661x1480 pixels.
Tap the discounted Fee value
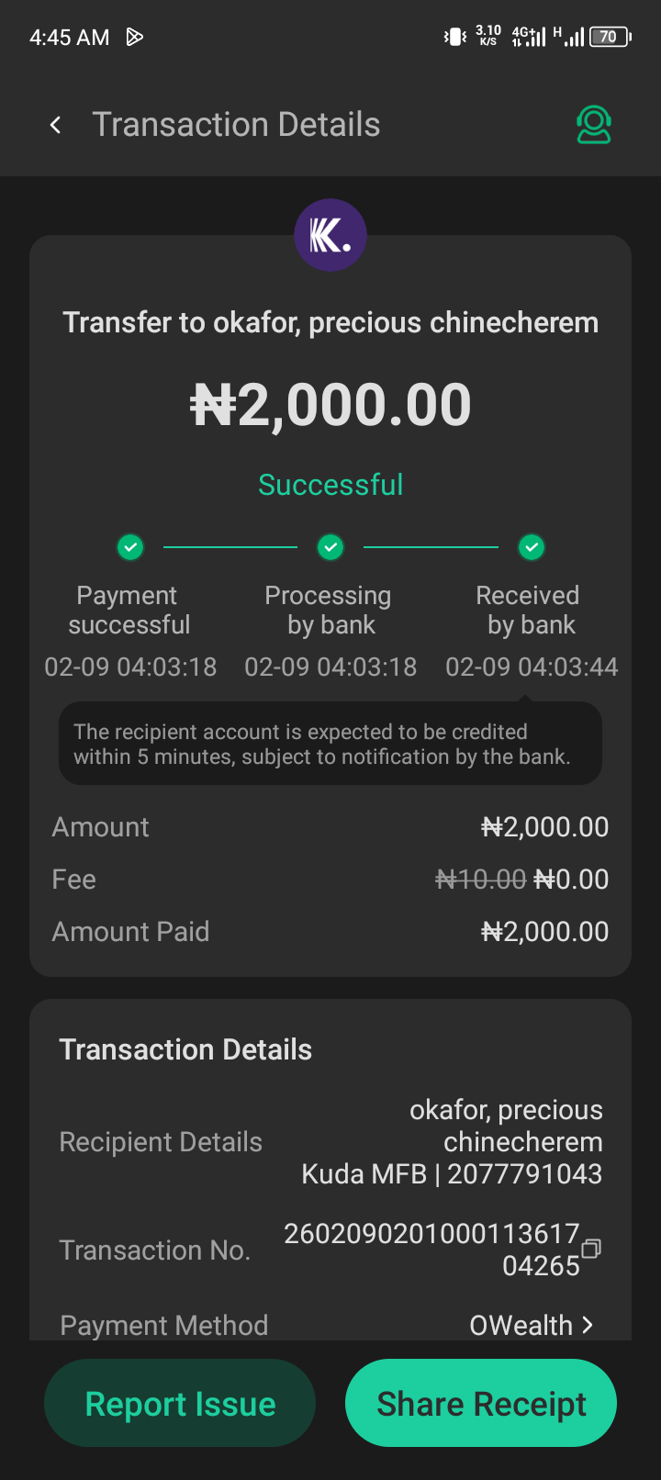(570, 880)
